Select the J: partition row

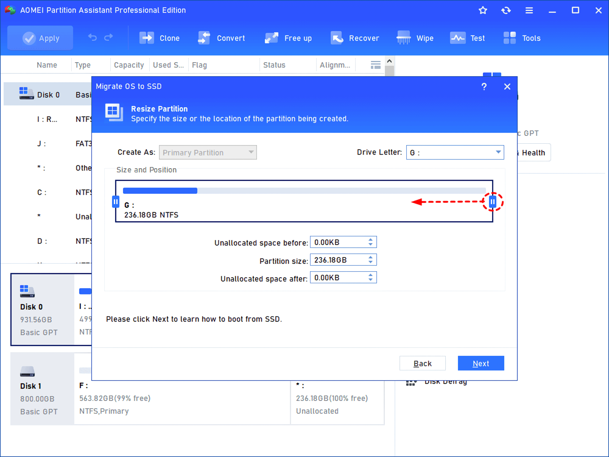coord(48,144)
